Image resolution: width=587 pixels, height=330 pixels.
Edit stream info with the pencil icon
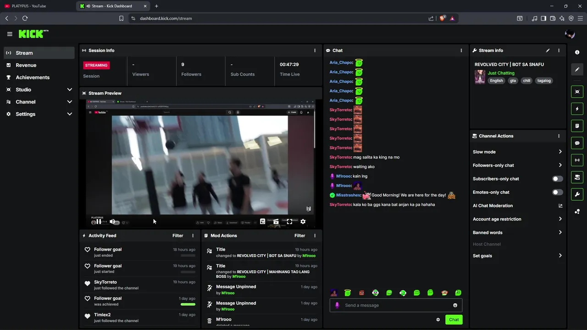[548, 50]
